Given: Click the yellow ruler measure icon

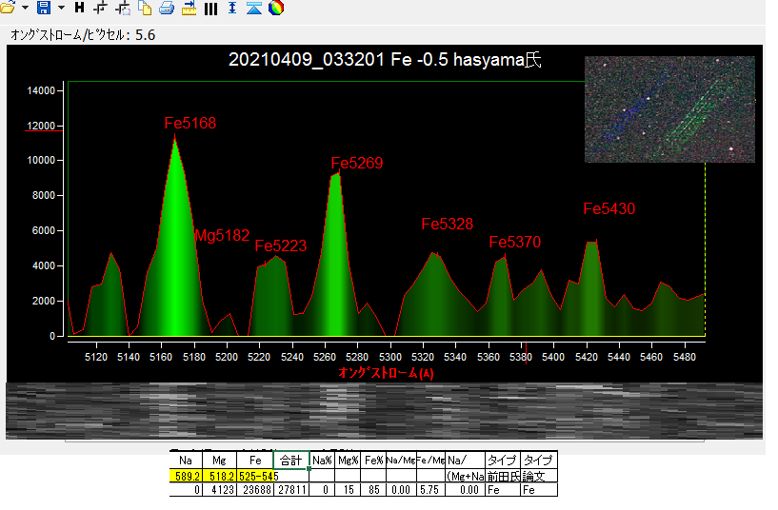Looking at the screenshot, I should coord(189,8).
